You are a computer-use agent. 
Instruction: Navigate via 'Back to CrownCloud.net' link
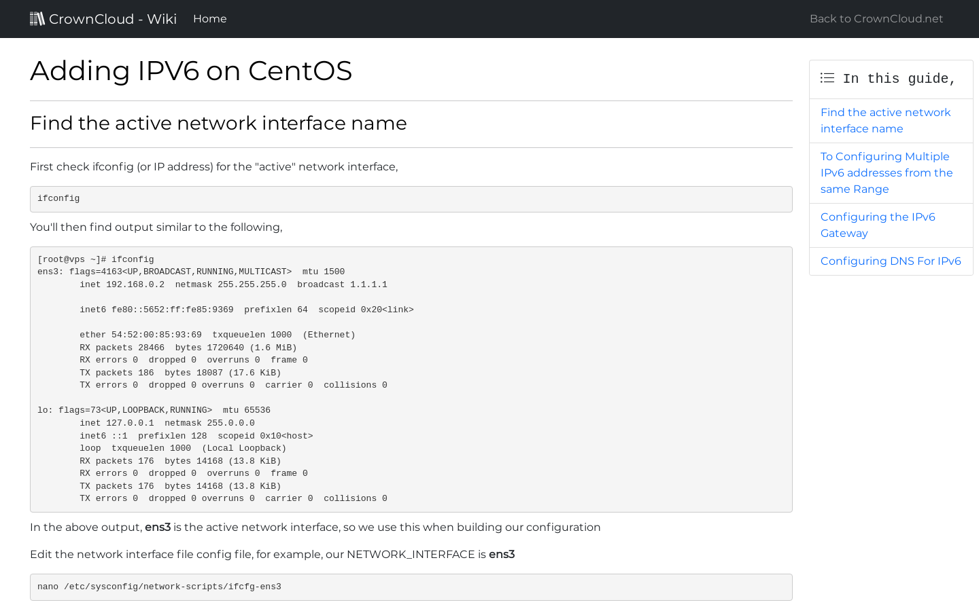point(876,18)
